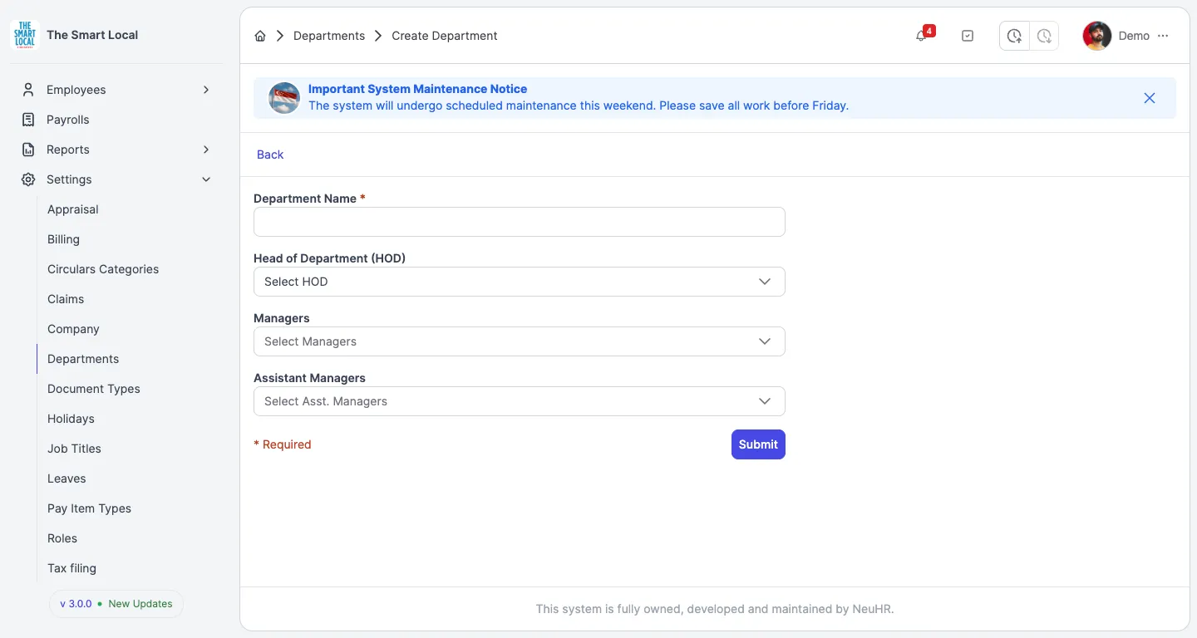Open Claims settings
This screenshot has width=1197, height=638.
(x=66, y=299)
